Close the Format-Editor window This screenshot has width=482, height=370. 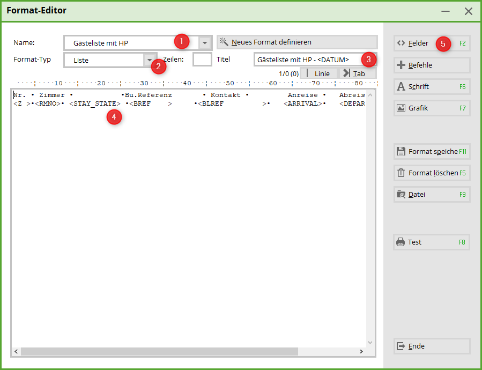click(x=469, y=11)
